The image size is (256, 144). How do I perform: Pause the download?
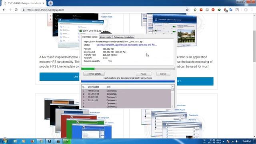click(x=143, y=74)
